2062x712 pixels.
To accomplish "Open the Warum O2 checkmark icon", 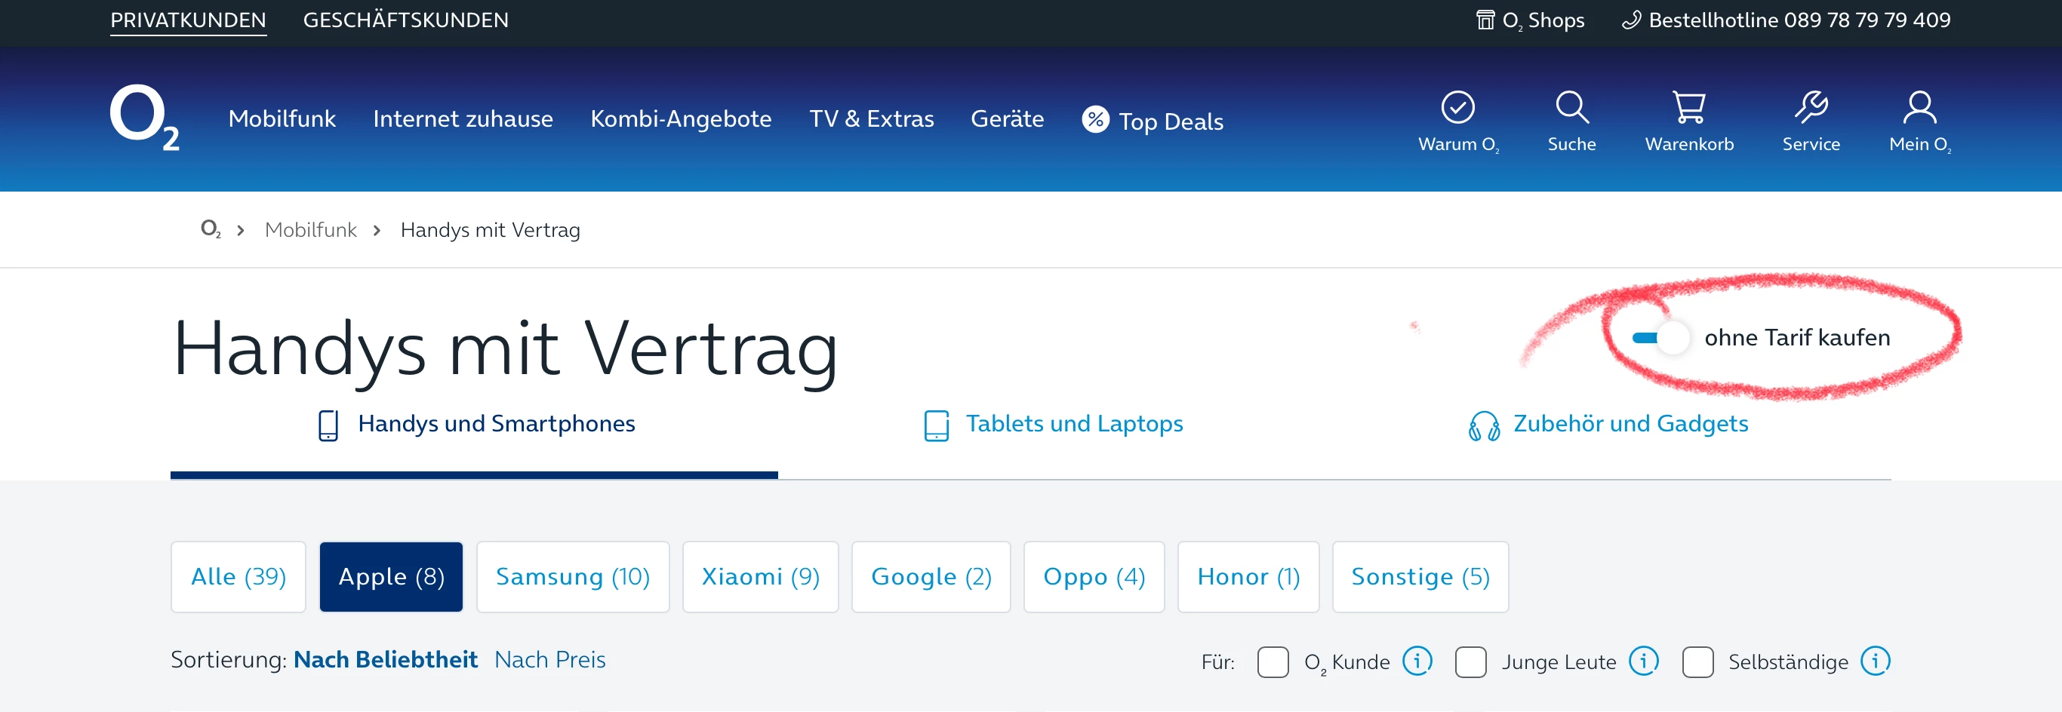I will pyautogui.click(x=1457, y=107).
